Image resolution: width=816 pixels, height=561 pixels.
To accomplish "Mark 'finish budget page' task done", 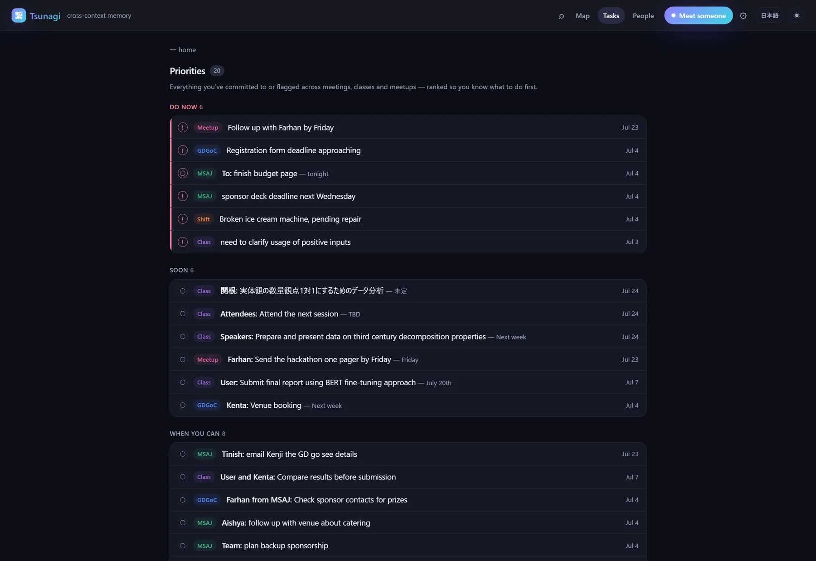I will point(183,174).
